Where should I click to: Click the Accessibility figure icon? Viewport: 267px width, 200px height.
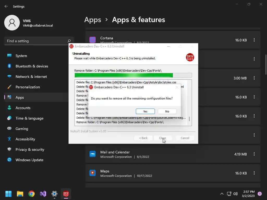tap(9, 139)
